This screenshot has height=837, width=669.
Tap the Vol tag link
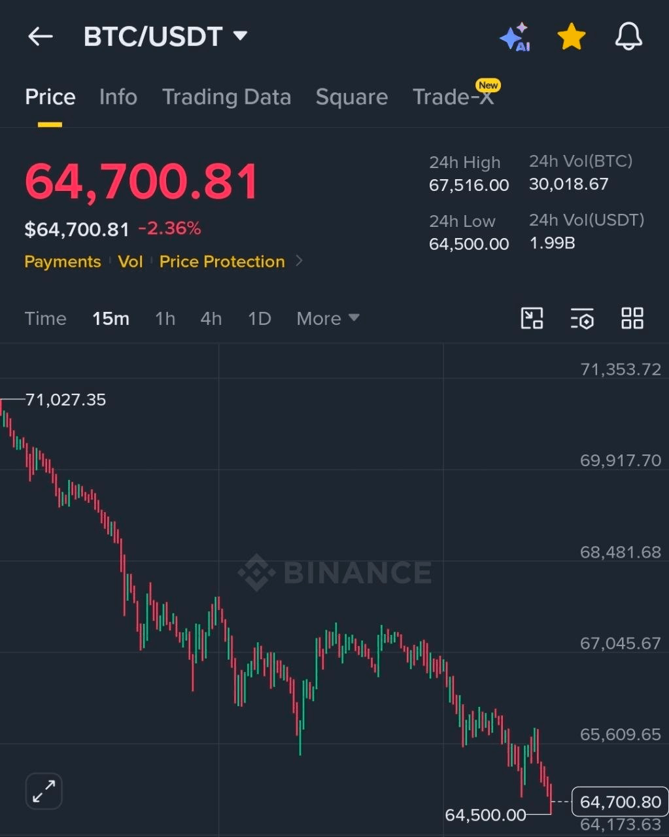click(x=130, y=262)
